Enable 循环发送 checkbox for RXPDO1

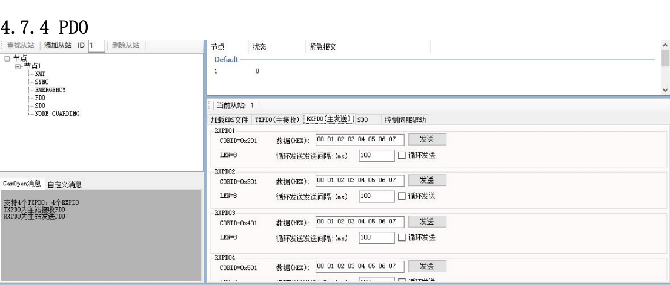[401, 155]
